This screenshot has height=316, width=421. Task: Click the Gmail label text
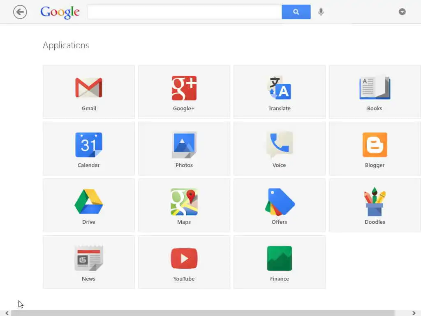pyautogui.click(x=89, y=108)
